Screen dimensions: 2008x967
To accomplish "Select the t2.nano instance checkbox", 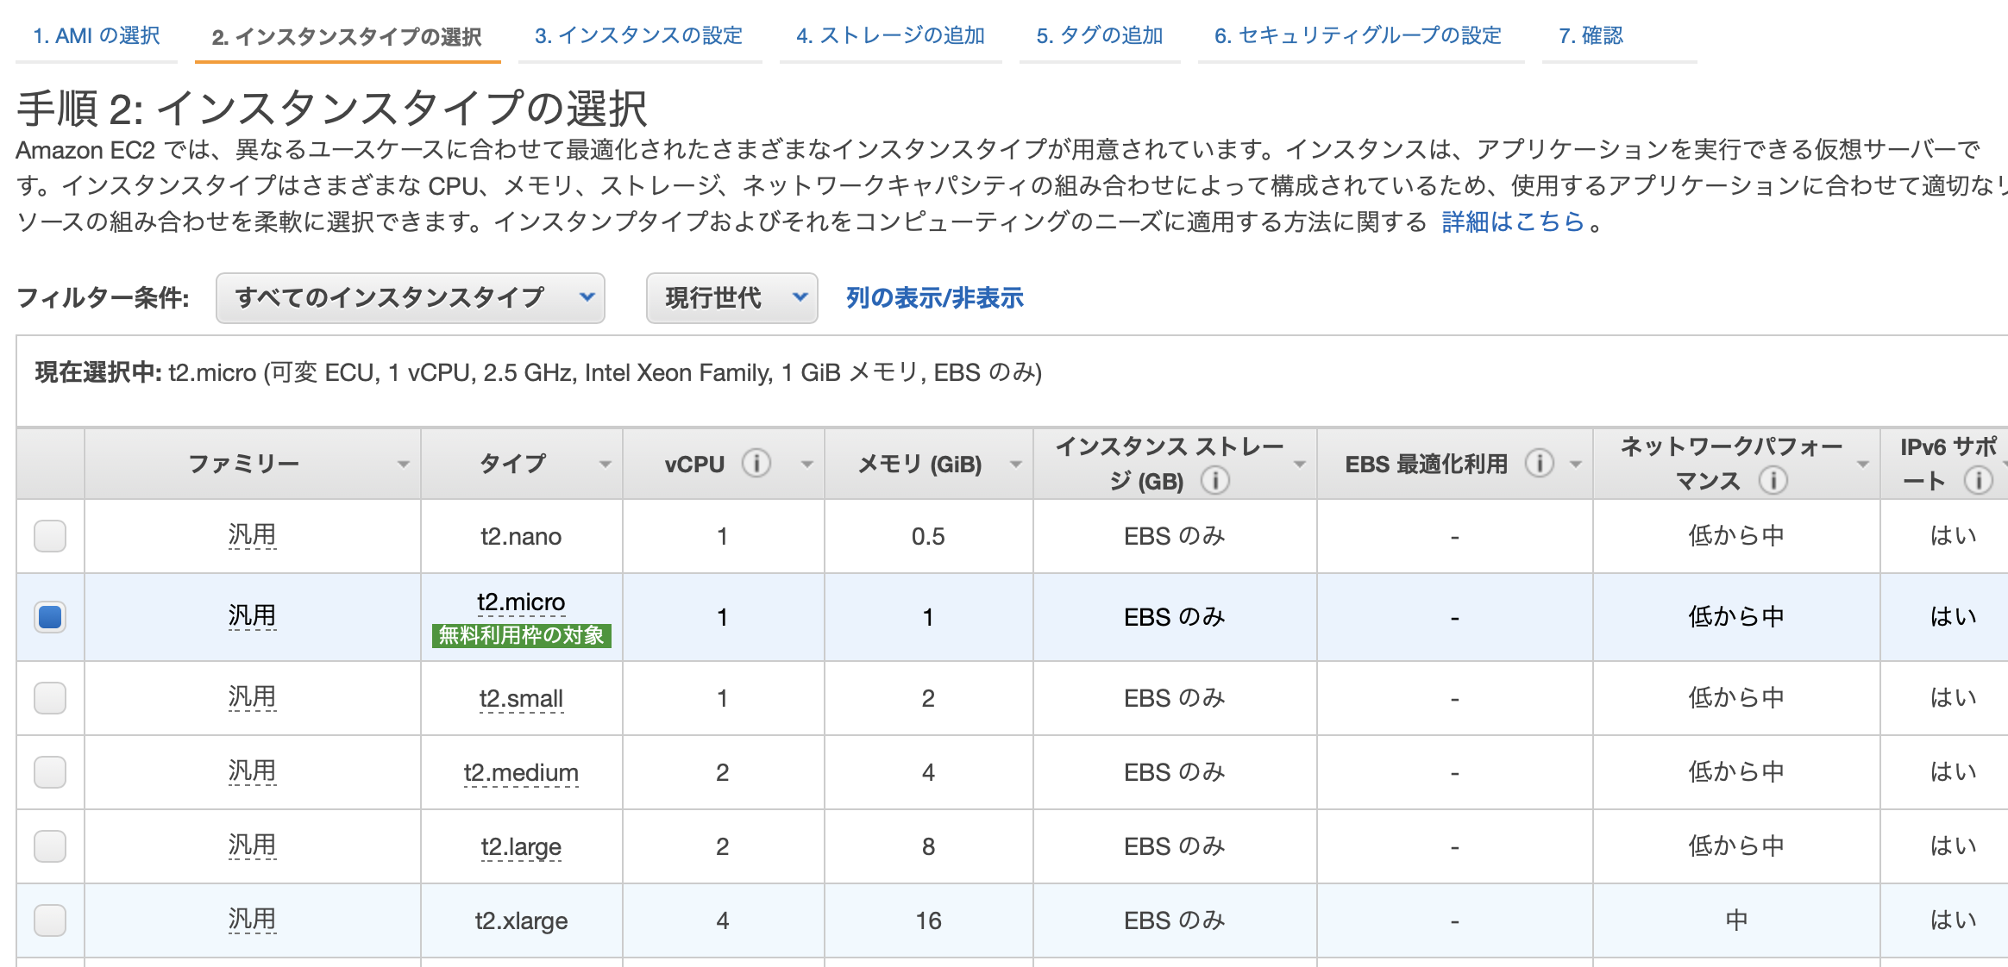I will tap(50, 536).
